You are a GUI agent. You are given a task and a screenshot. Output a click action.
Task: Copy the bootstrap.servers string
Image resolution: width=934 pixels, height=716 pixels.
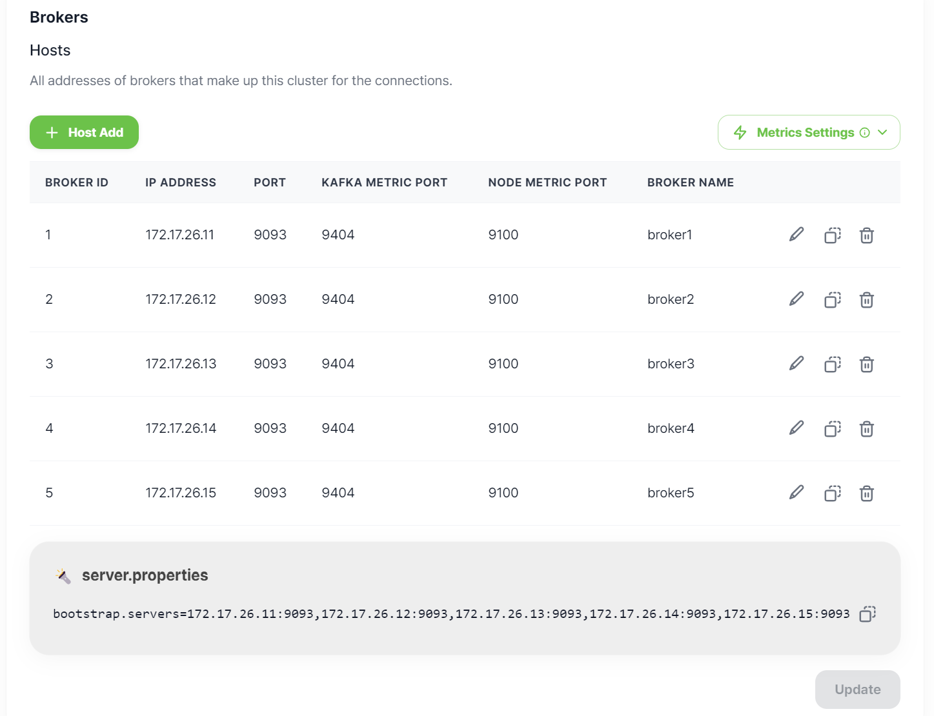point(867,614)
